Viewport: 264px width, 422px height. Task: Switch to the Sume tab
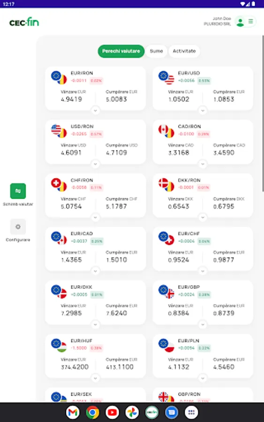pyautogui.click(x=156, y=51)
